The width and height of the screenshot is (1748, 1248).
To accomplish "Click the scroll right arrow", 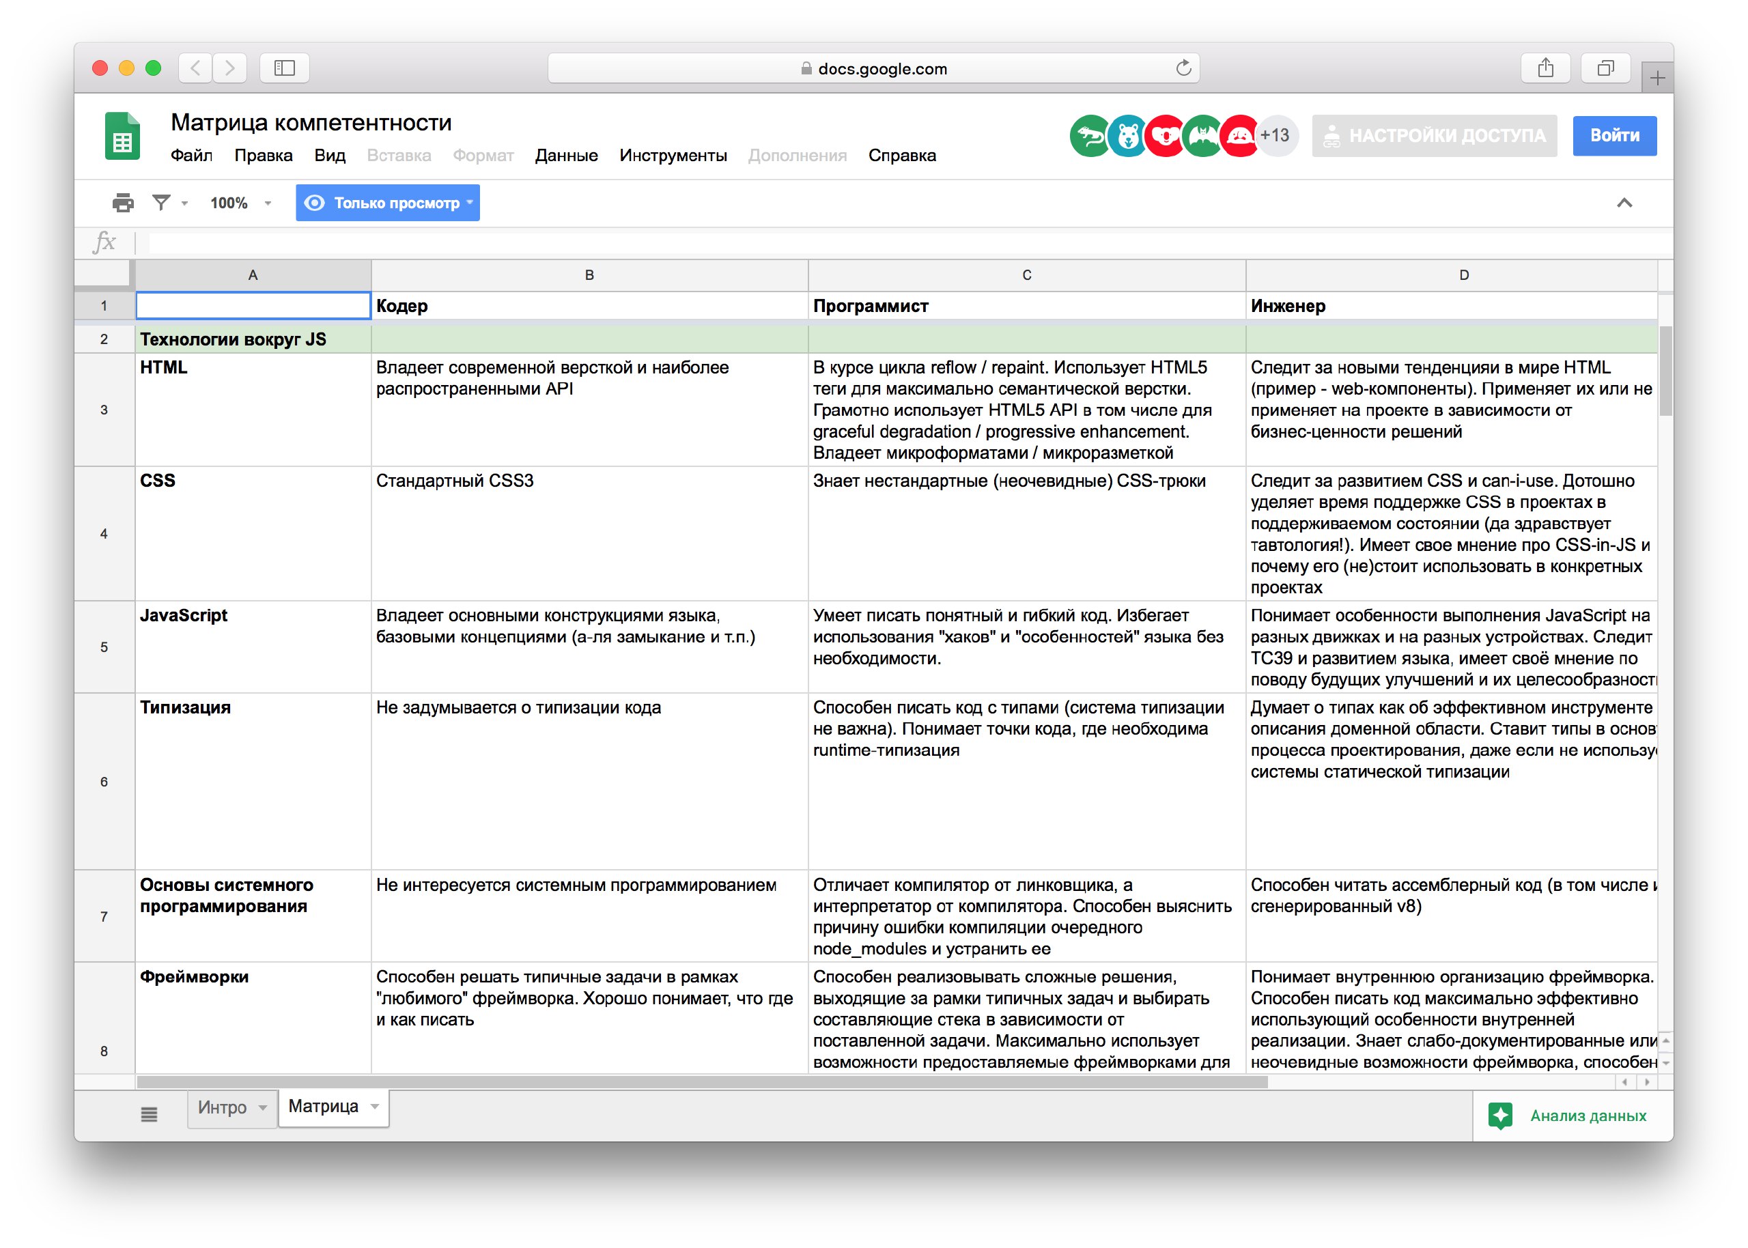I will point(1646,1082).
